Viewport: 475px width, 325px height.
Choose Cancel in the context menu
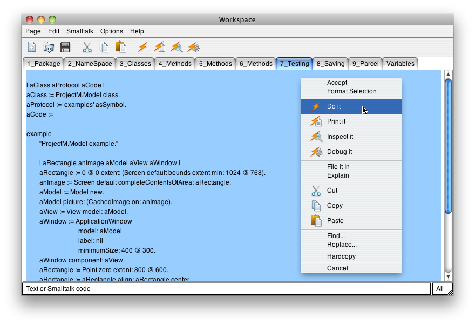click(351, 268)
